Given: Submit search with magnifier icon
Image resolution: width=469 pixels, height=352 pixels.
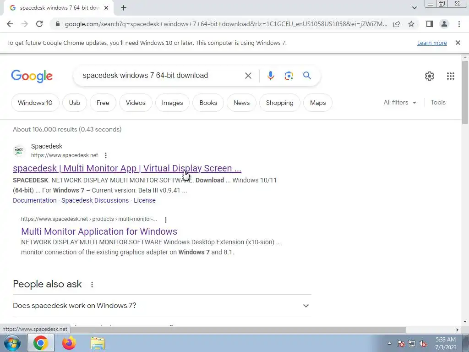Looking at the screenshot, I should click(307, 76).
